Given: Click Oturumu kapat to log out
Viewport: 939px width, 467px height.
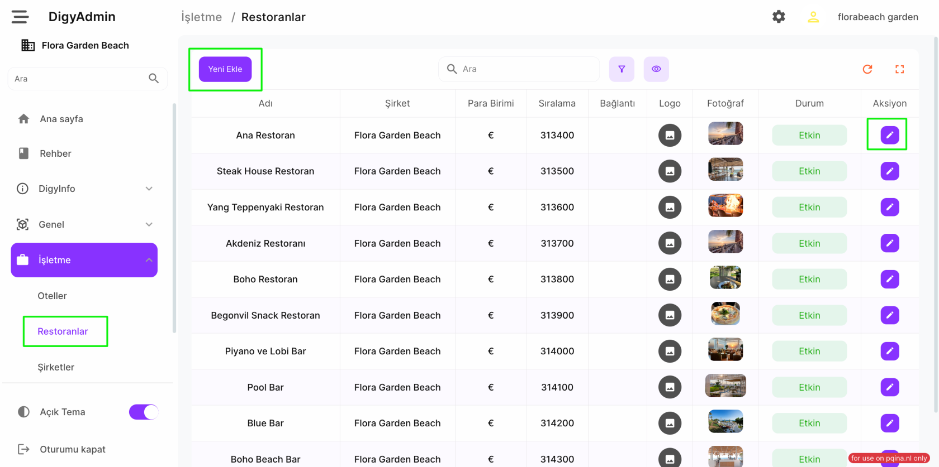Looking at the screenshot, I should click(x=72, y=449).
